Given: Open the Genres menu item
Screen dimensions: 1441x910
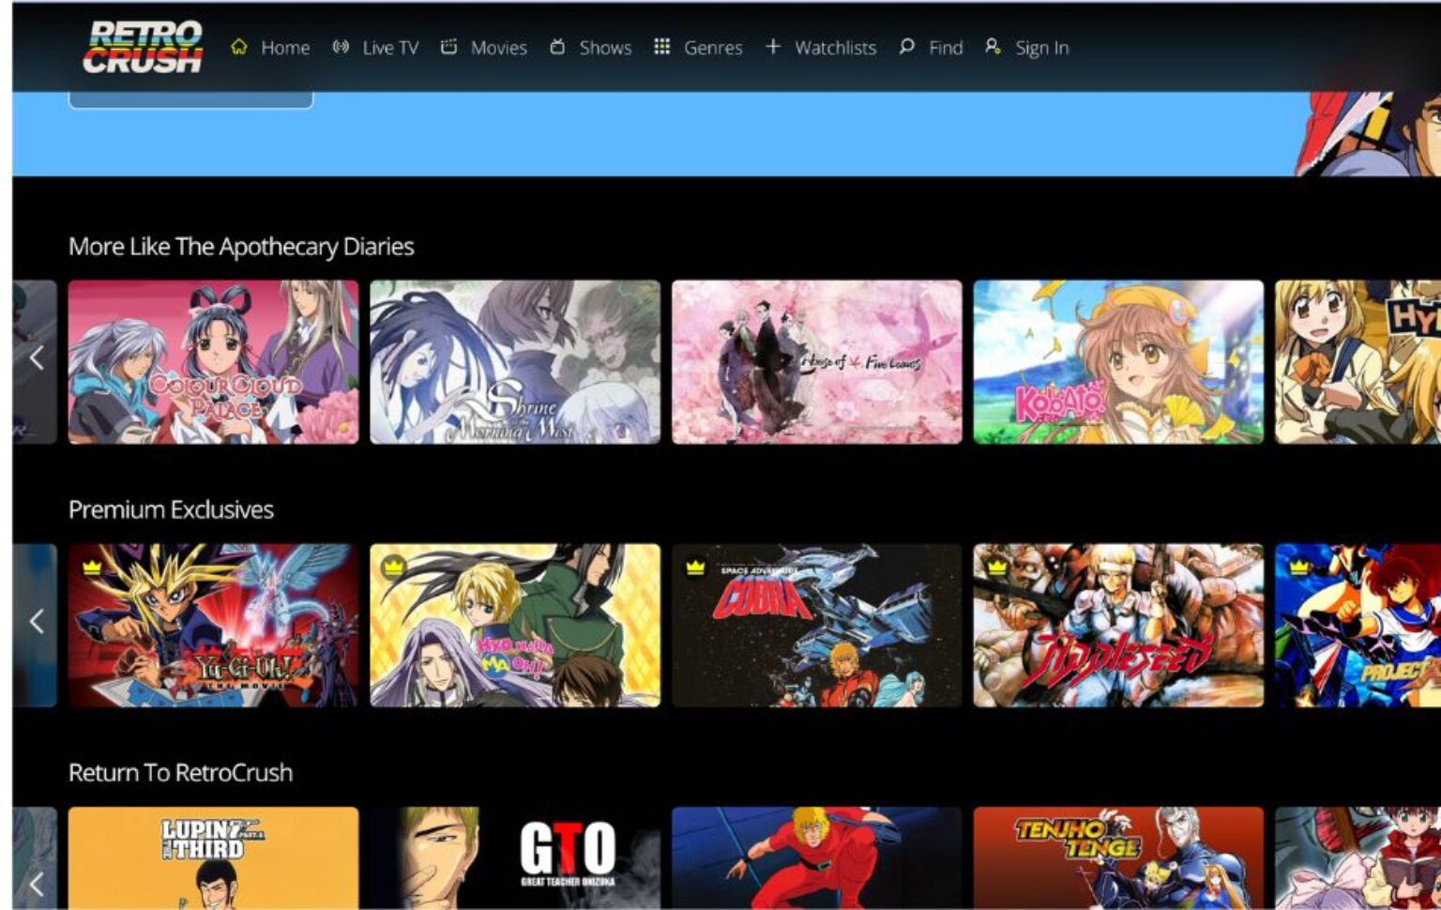Looking at the screenshot, I should [x=714, y=47].
